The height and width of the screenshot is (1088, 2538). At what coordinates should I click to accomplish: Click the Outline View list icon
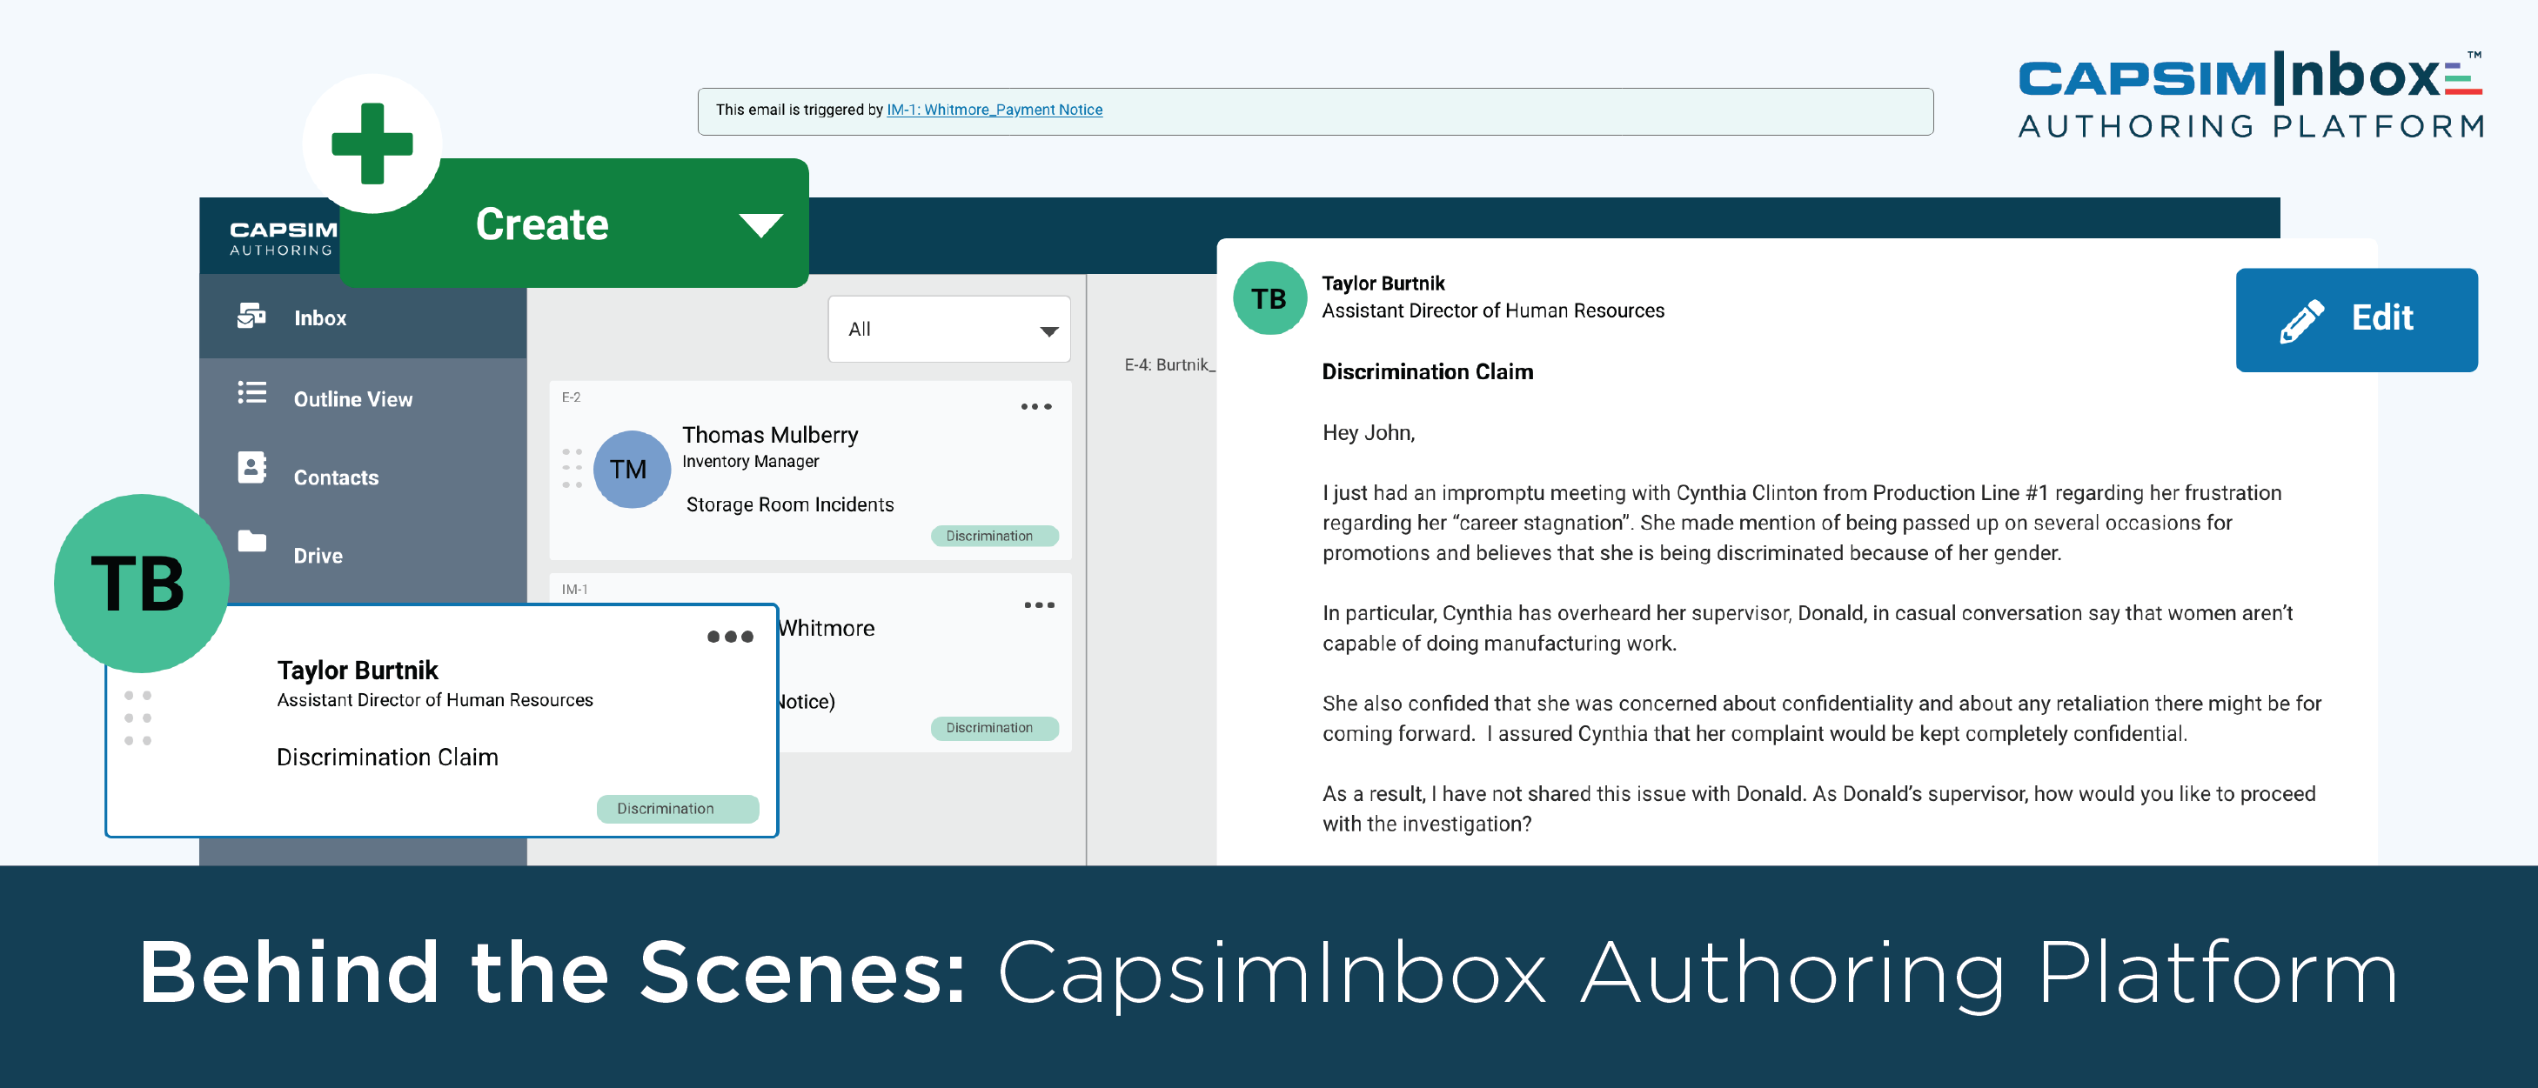251,393
